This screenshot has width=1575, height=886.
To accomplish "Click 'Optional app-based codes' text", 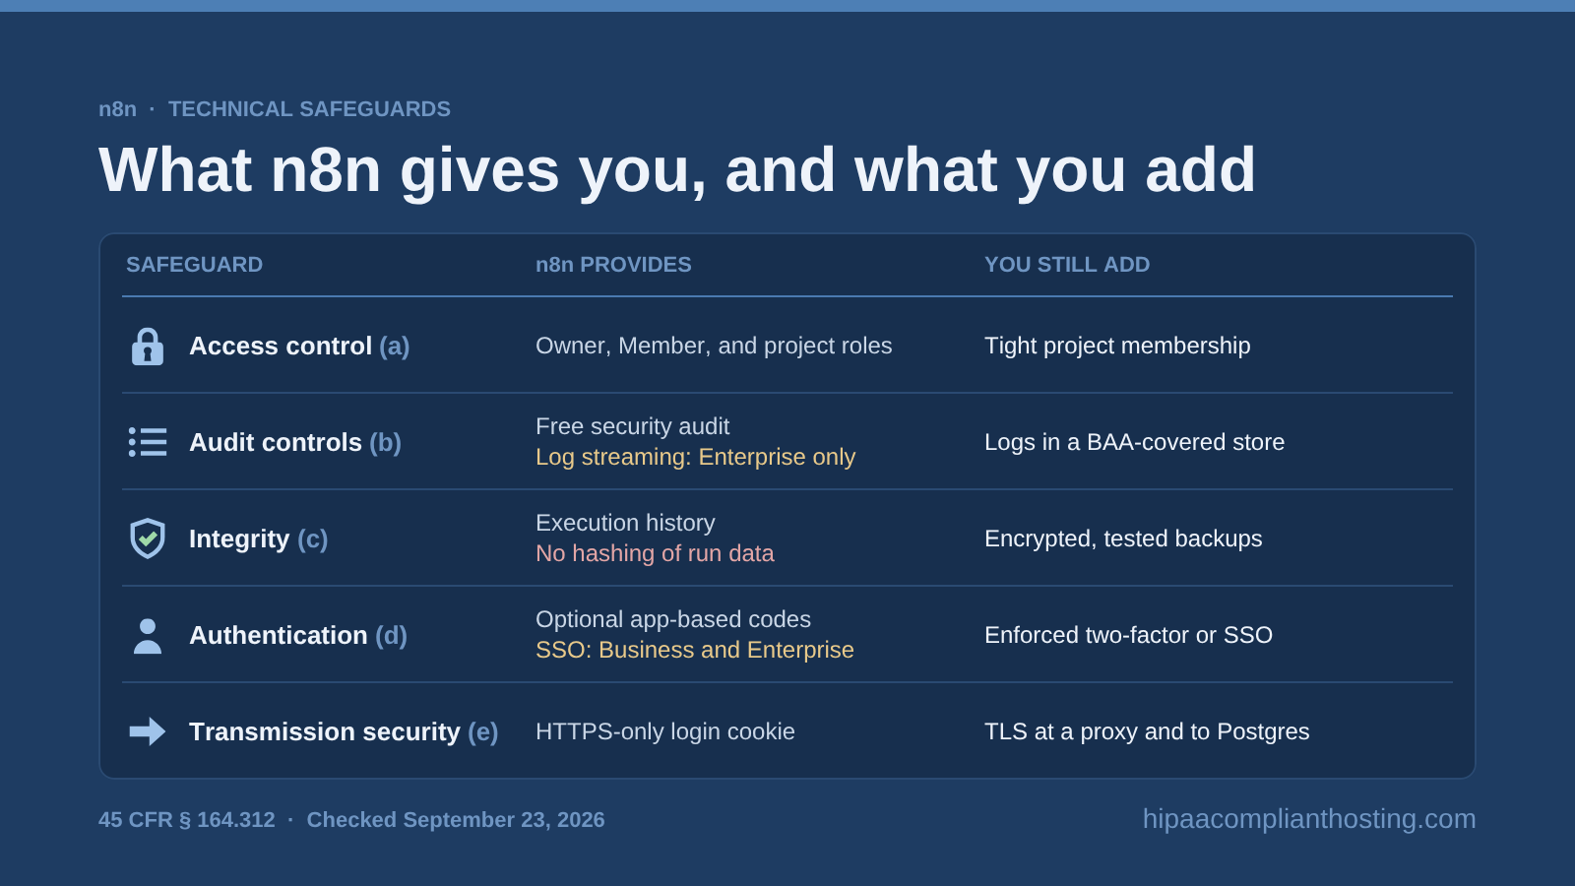I will (x=673, y=619).
